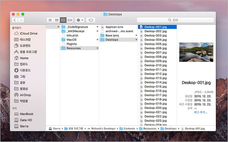Select MacBook under devices
The height and width of the screenshot is (142, 228).
[x=24, y=114]
